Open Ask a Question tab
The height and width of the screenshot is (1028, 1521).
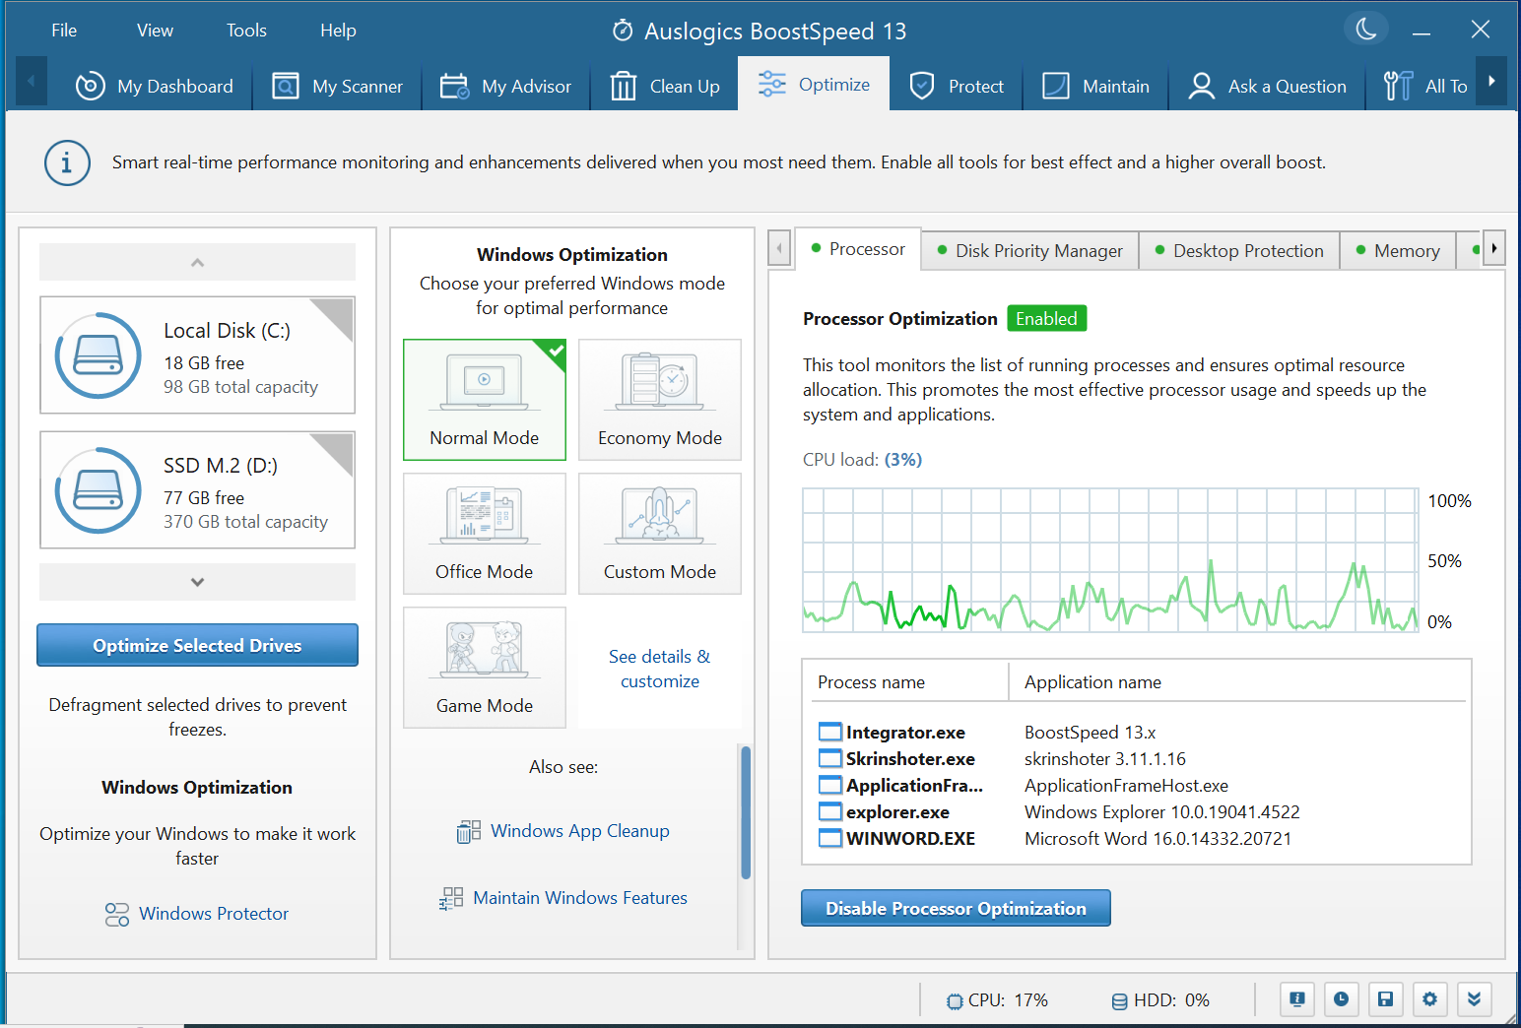click(1267, 87)
